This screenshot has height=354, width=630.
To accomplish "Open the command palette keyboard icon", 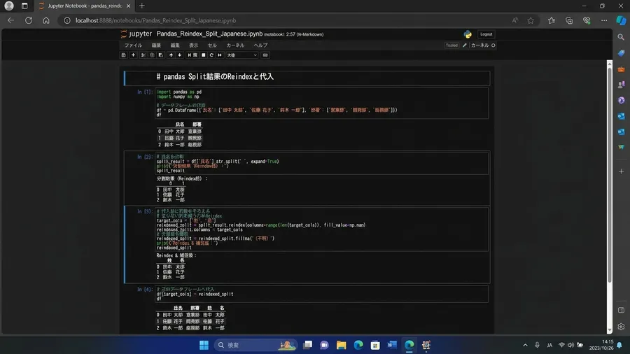I will pyautogui.click(x=265, y=55).
